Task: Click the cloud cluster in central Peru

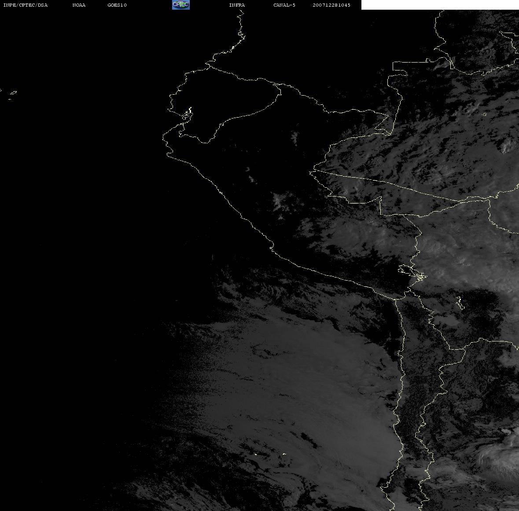Action: [x=280, y=203]
